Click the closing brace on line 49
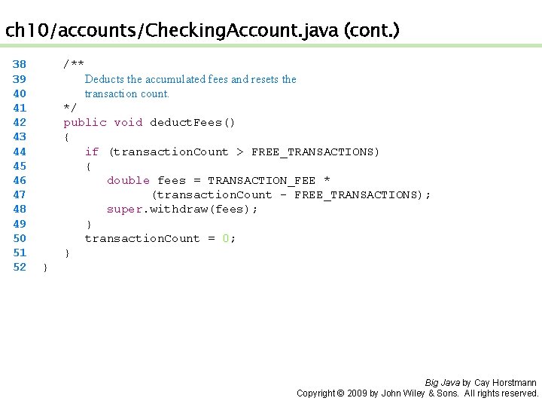 click(89, 225)
